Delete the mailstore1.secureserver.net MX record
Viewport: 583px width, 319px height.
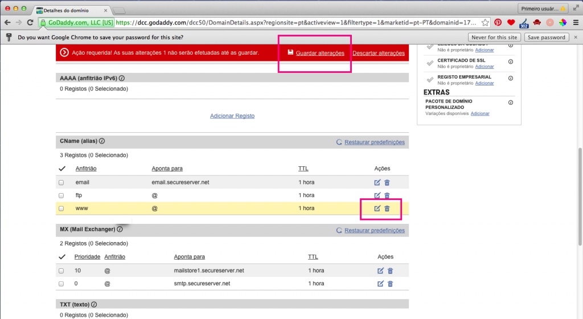point(391,271)
